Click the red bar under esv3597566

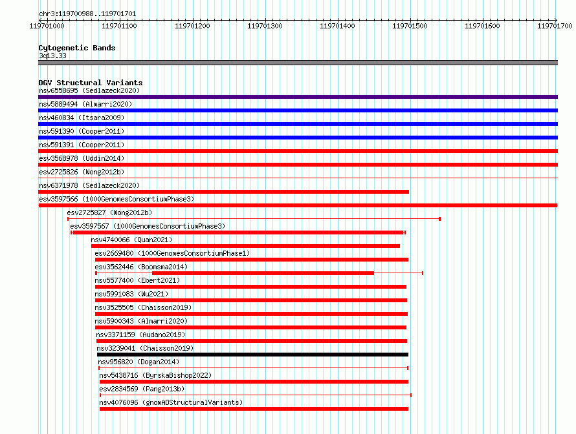pos(298,205)
